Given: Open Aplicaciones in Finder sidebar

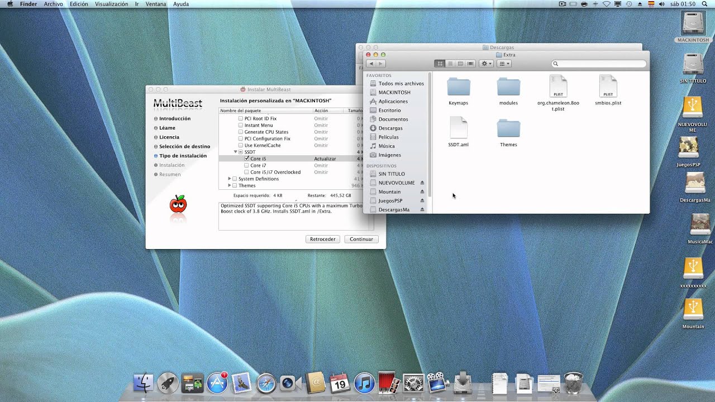Looking at the screenshot, I should coord(393,102).
